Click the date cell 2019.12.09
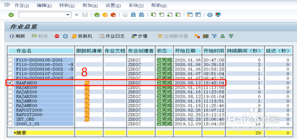The width and height of the screenshot is (297, 139). [x=188, y=124]
